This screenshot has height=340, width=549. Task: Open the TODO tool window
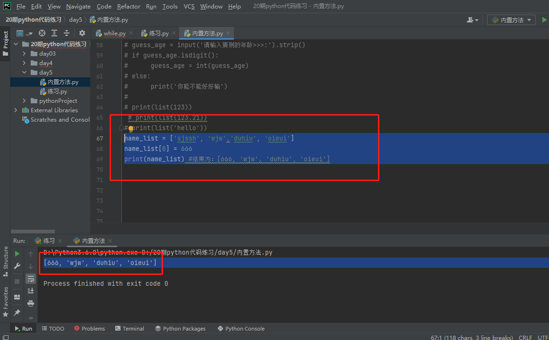pos(53,329)
